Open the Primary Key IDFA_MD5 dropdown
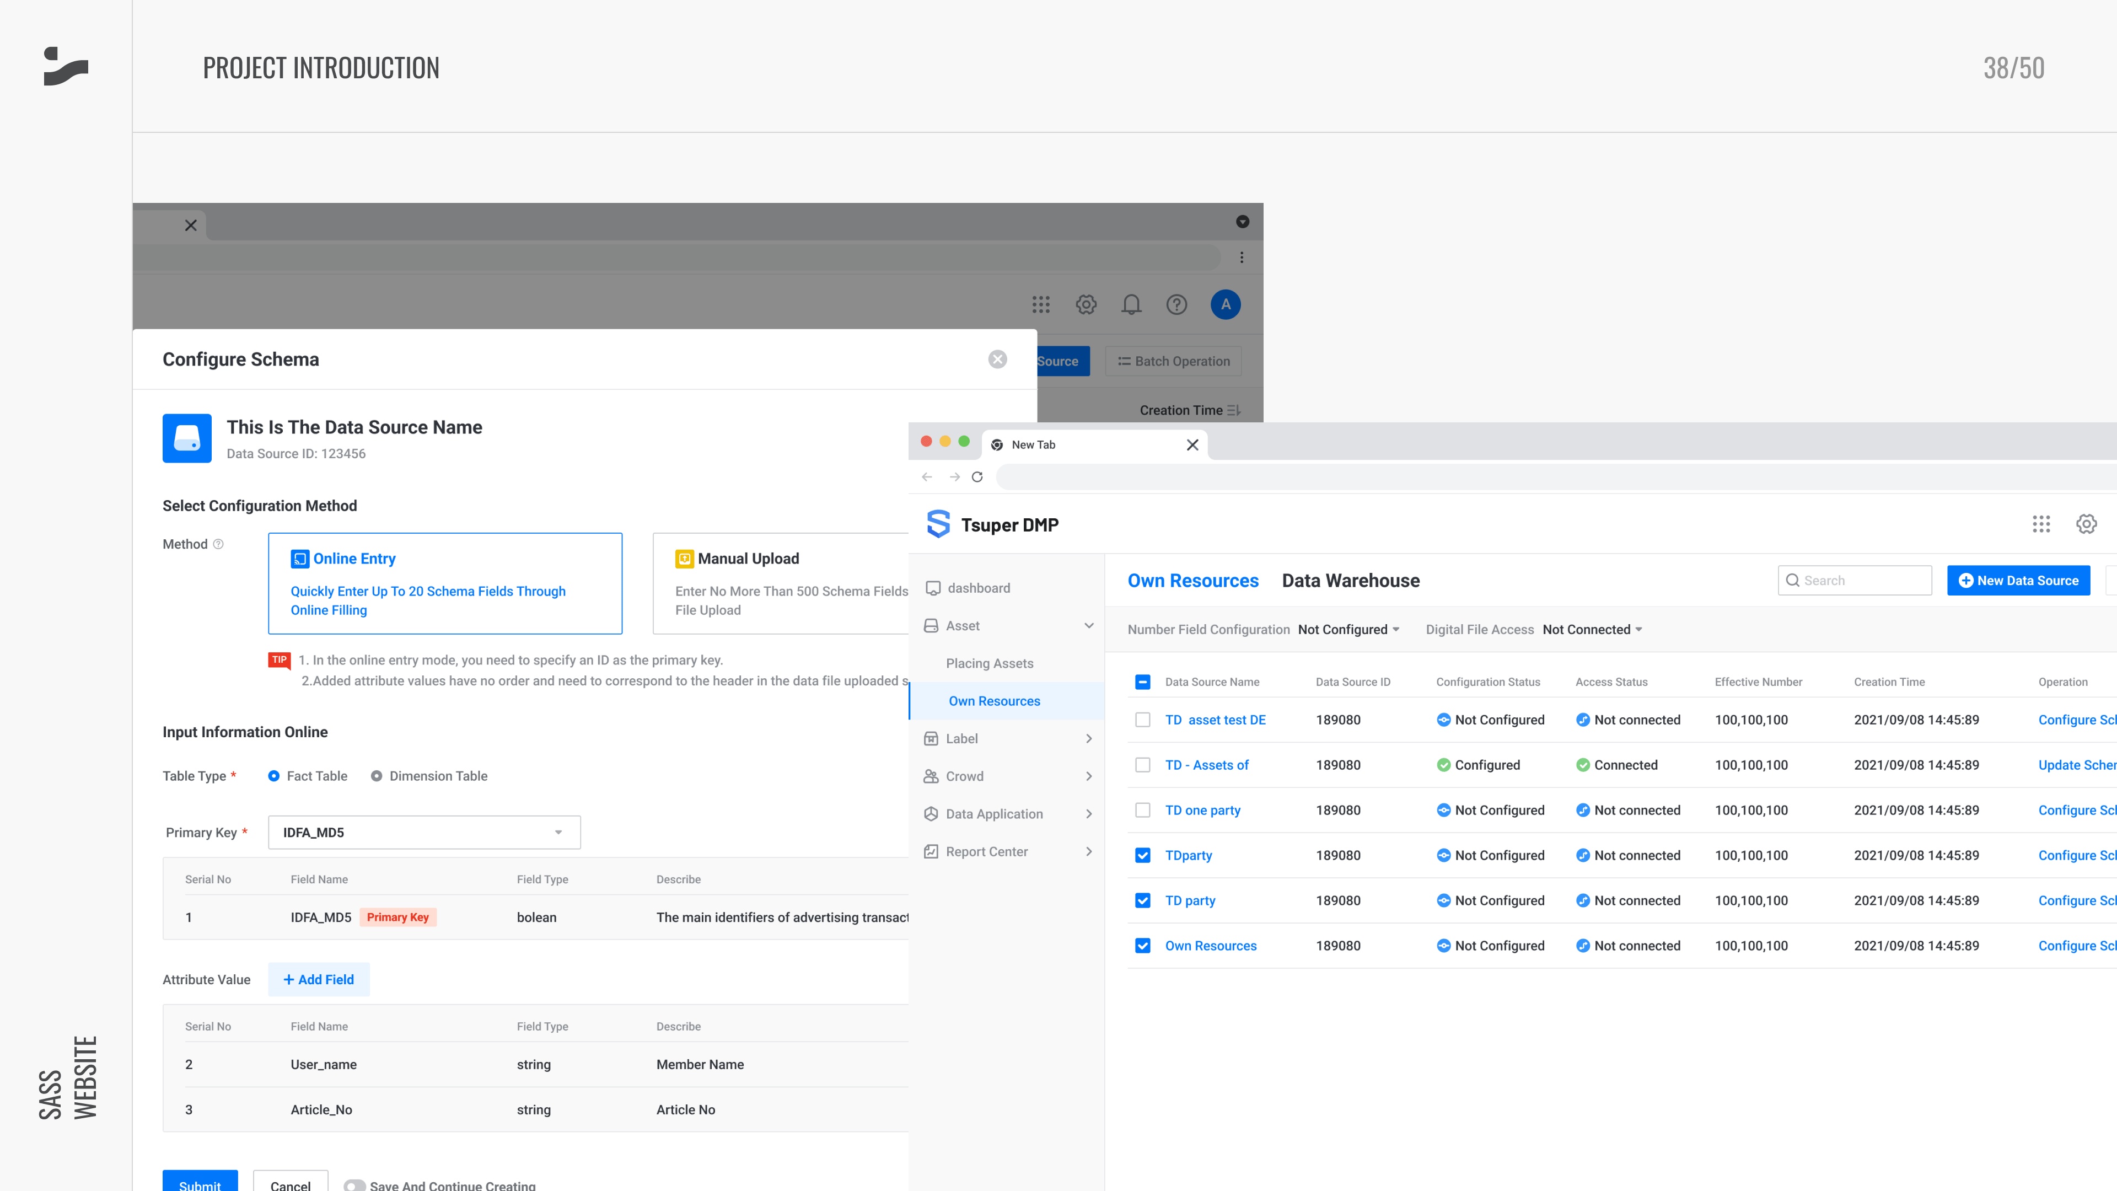Screen dimensions: 2117x1191 tap(424, 833)
